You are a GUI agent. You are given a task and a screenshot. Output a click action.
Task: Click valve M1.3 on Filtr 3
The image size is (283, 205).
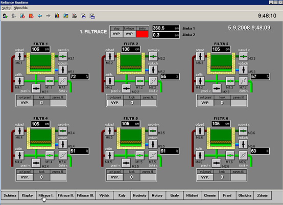click(x=230, y=81)
